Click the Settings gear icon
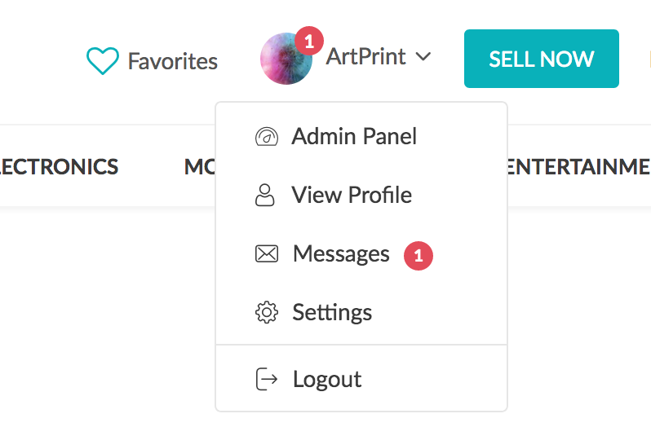Viewport: 651px width, 427px height. coord(267,313)
